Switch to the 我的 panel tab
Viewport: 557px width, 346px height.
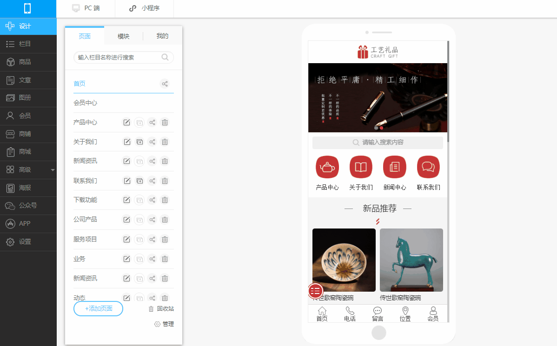[162, 36]
